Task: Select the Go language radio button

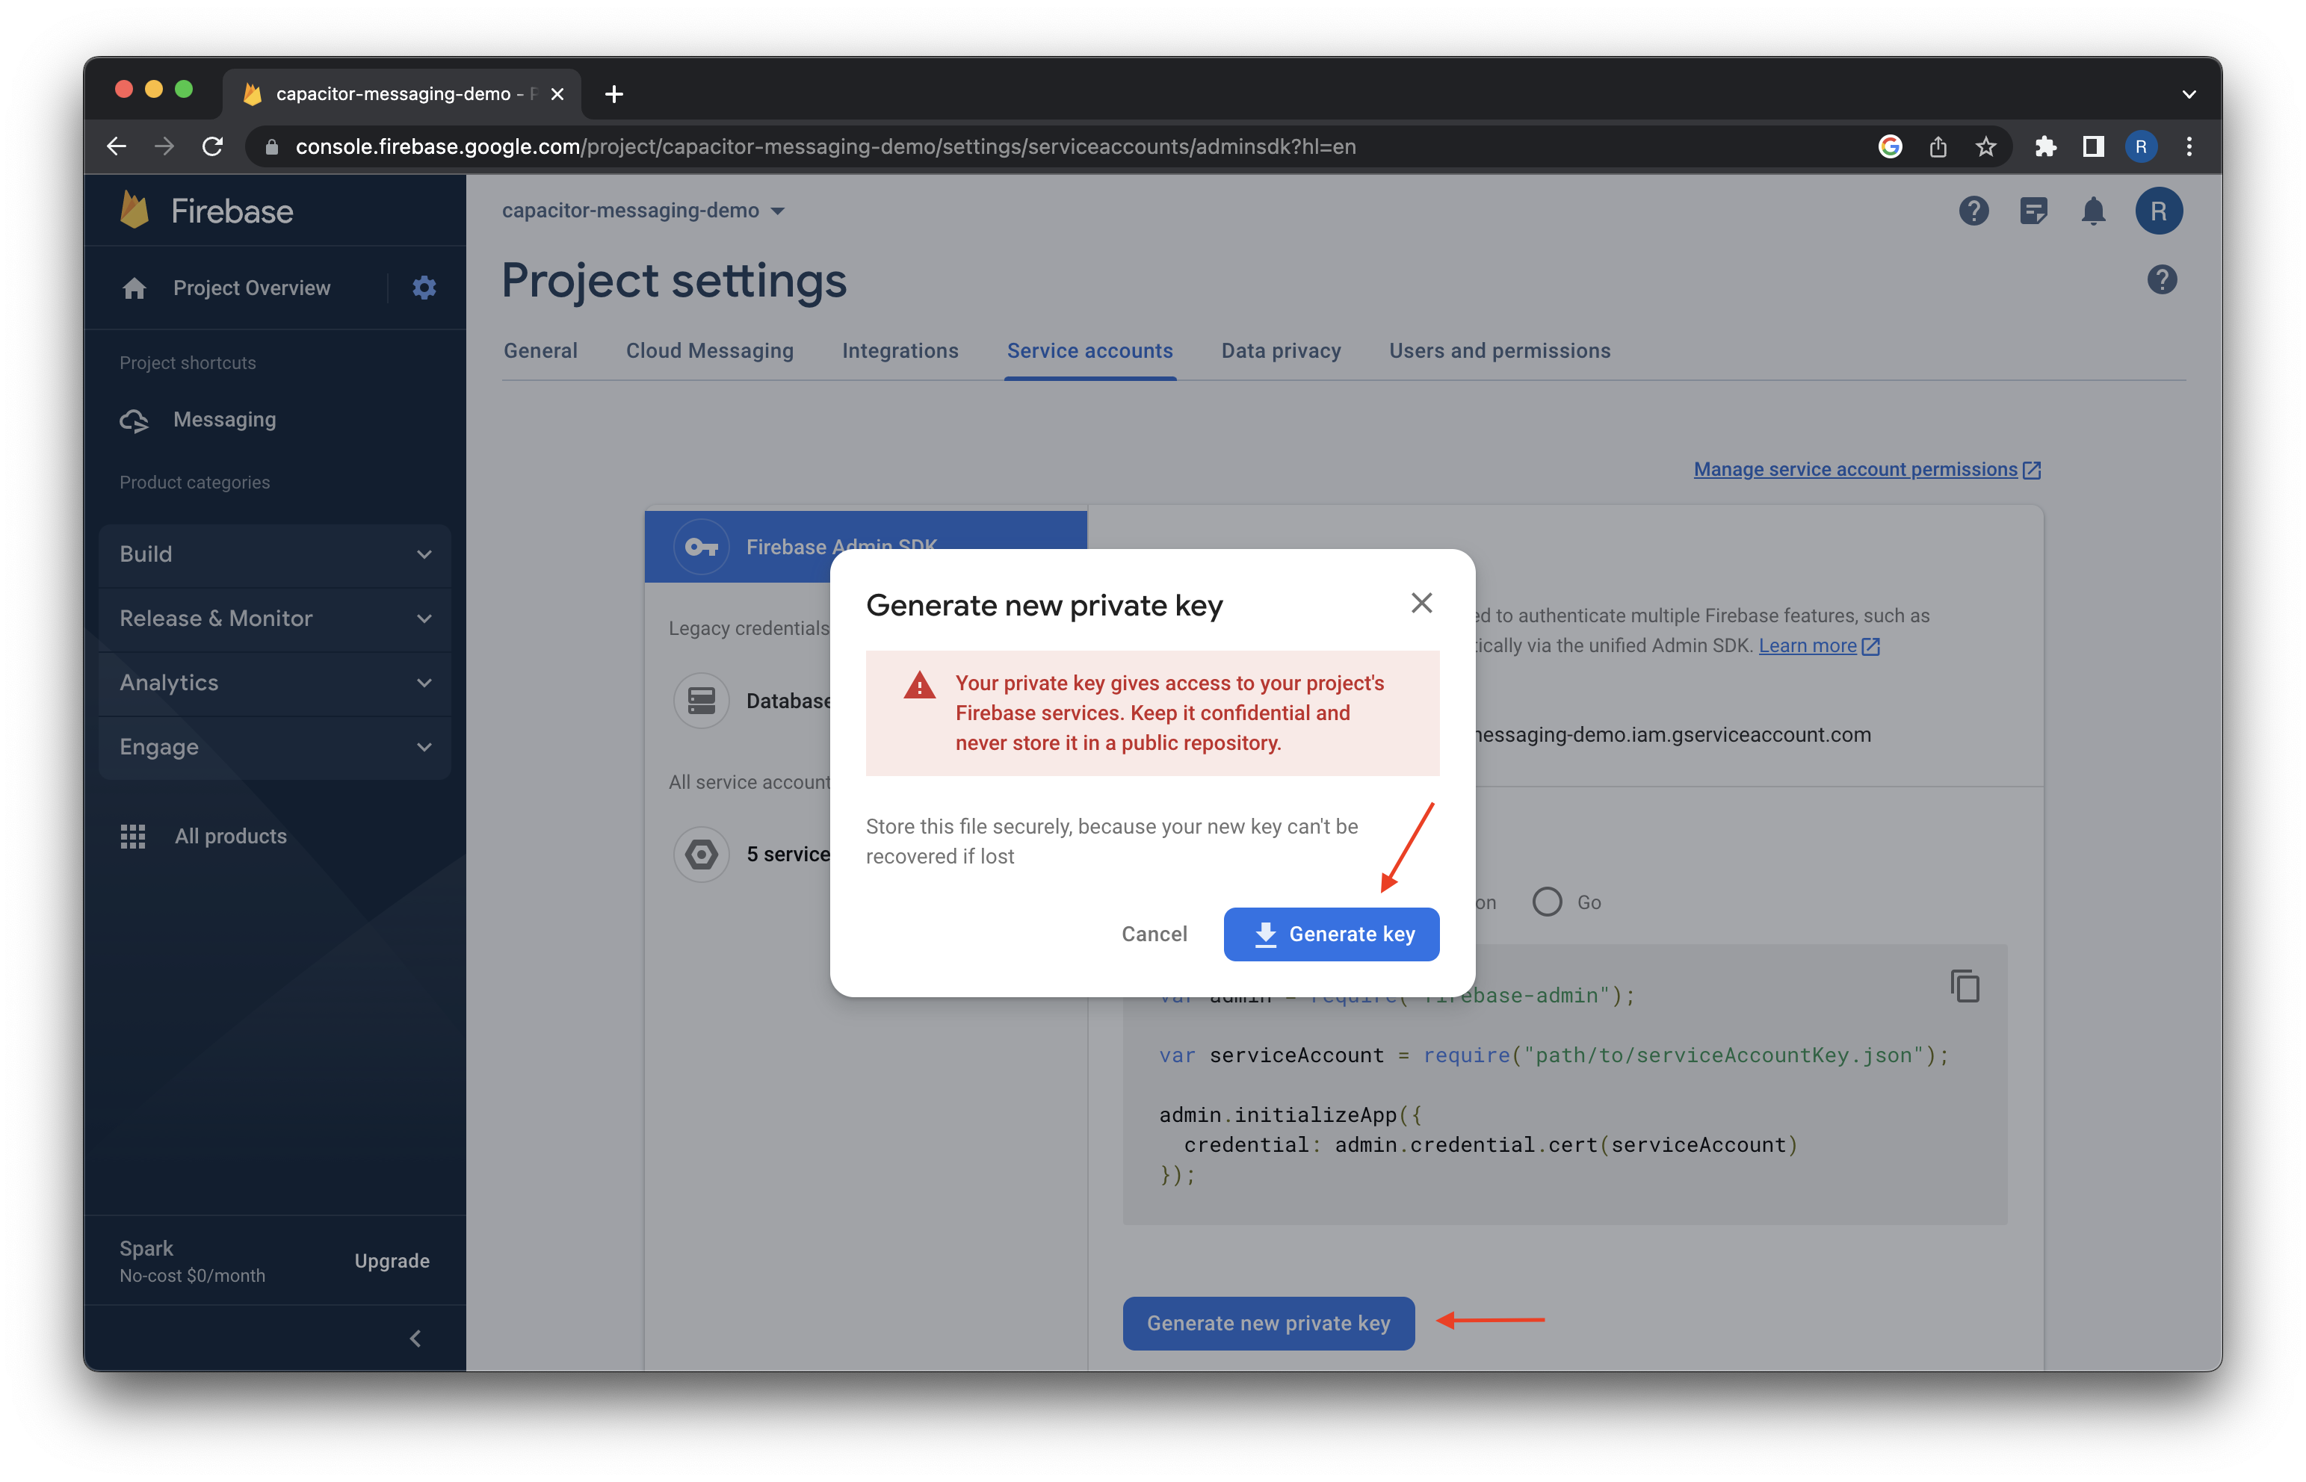Action: [x=1547, y=901]
